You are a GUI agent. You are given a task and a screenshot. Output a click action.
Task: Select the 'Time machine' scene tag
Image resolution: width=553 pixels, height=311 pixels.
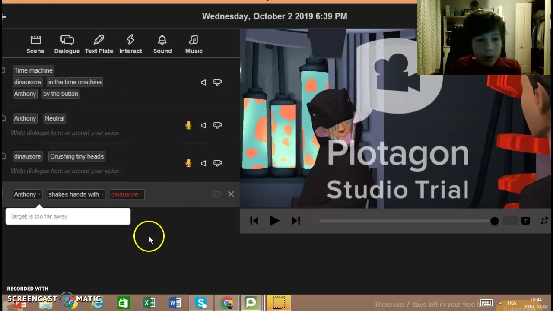pyautogui.click(x=33, y=70)
